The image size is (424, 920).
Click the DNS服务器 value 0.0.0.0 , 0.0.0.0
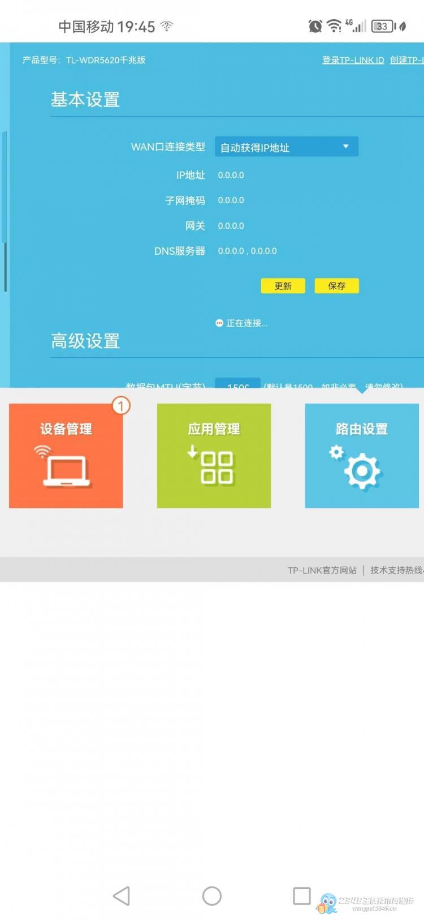tap(247, 251)
